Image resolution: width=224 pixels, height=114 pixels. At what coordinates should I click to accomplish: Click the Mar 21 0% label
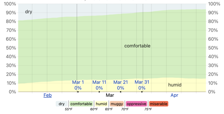tap(120, 85)
